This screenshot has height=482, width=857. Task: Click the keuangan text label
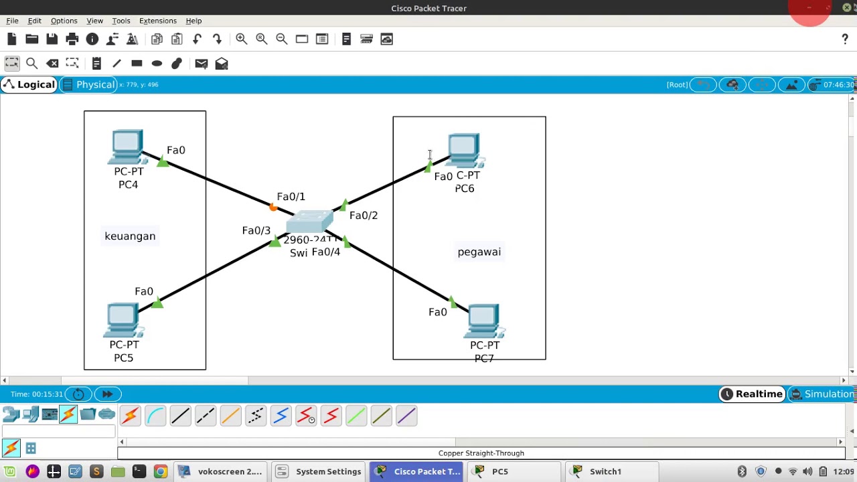click(x=130, y=236)
